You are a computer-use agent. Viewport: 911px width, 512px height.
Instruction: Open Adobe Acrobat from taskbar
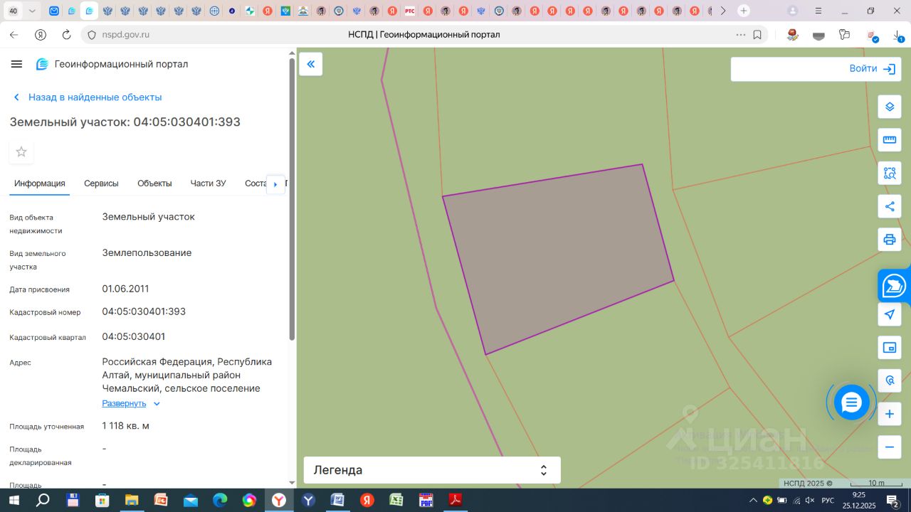[455, 500]
